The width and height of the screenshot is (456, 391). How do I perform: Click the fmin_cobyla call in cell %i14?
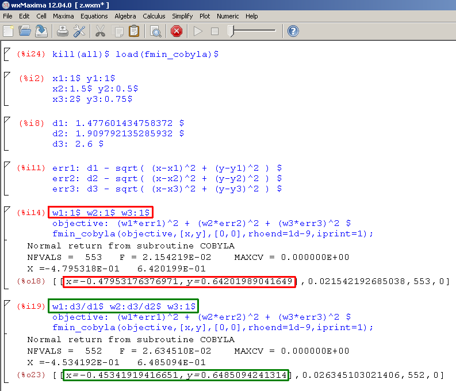pos(213,233)
